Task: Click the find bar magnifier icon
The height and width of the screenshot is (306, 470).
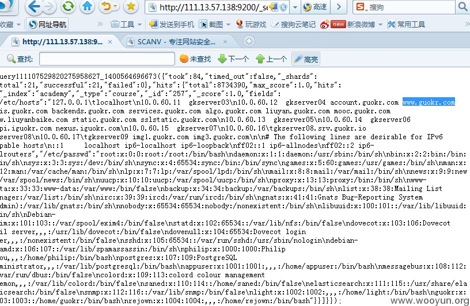Action: point(11,59)
